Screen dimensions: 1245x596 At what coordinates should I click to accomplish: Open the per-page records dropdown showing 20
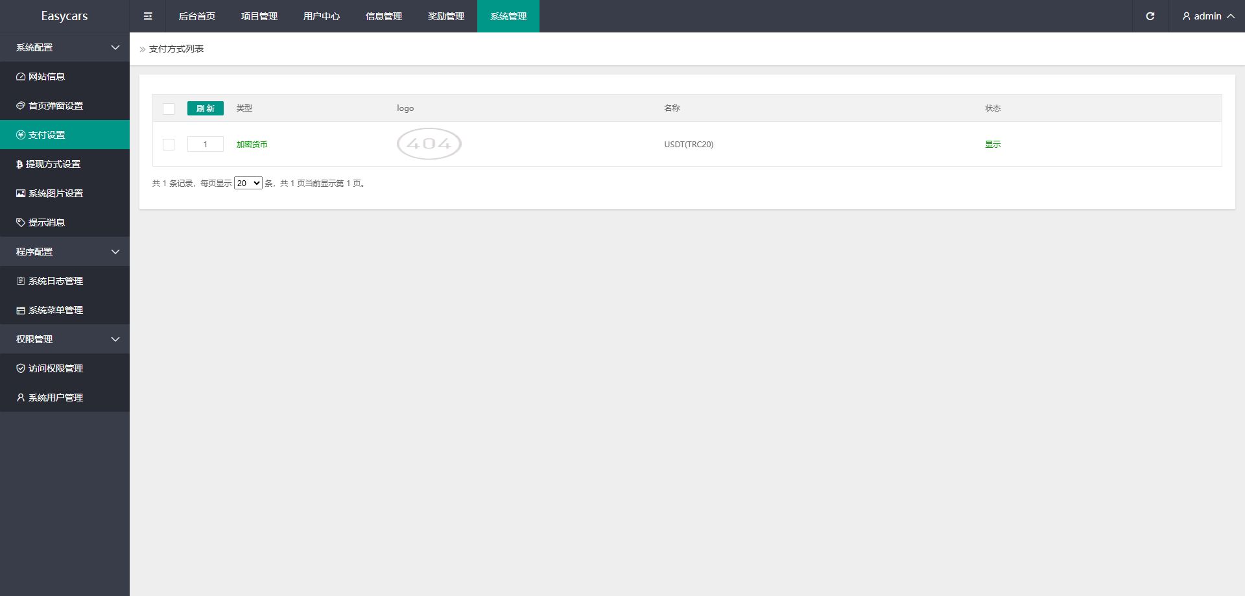pos(248,184)
